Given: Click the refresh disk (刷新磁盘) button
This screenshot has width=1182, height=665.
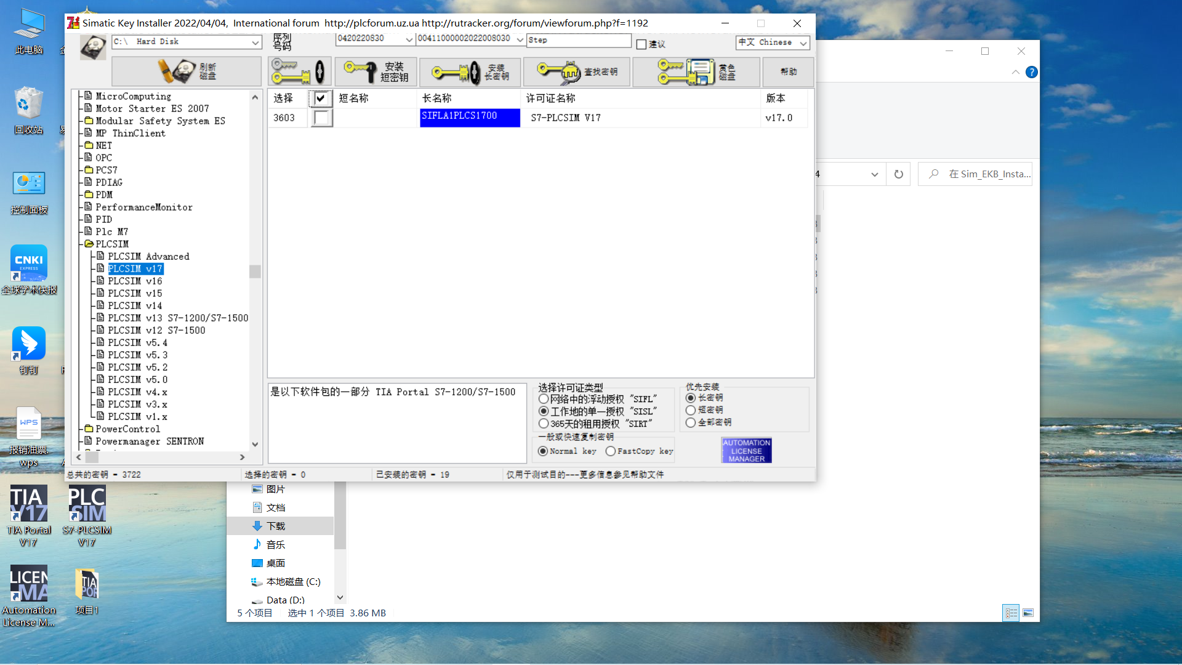Looking at the screenshot, I should (x=186, y=71).
